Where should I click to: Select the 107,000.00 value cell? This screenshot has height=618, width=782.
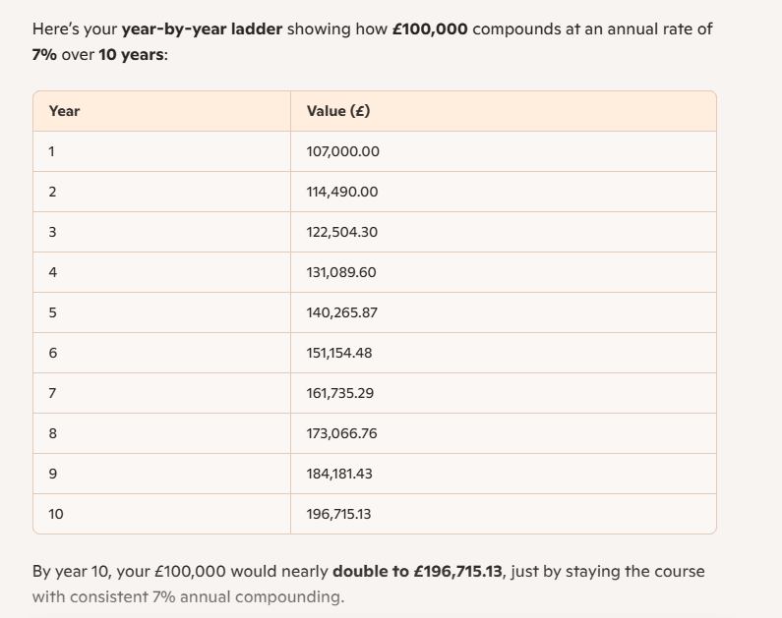click(343, 151)
